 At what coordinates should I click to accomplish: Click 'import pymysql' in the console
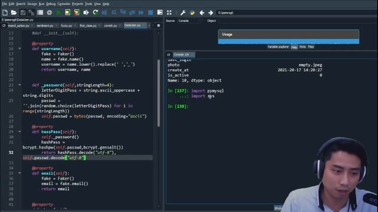(207, 91)
